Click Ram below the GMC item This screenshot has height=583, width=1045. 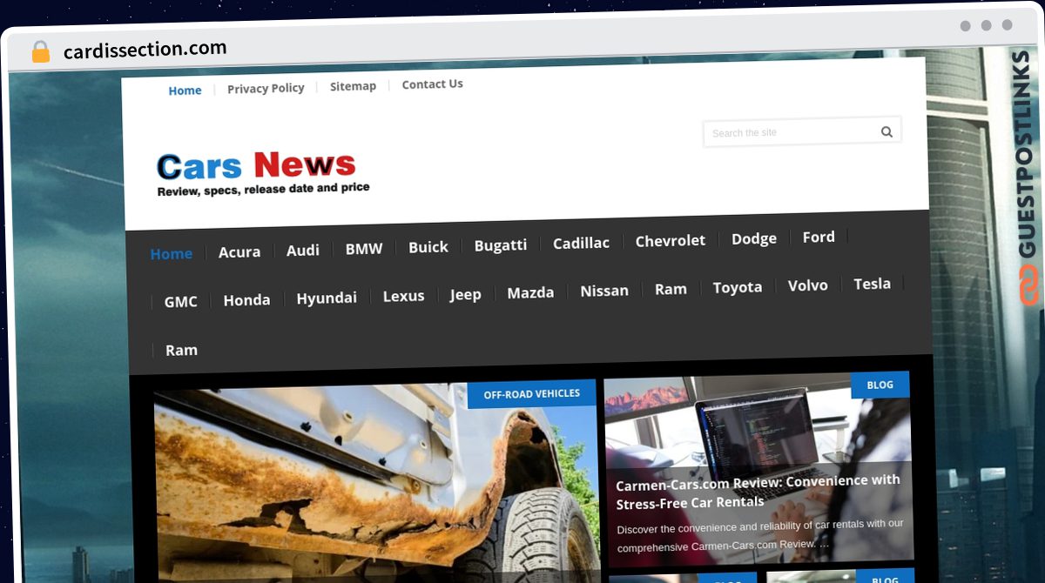point(181,350)
